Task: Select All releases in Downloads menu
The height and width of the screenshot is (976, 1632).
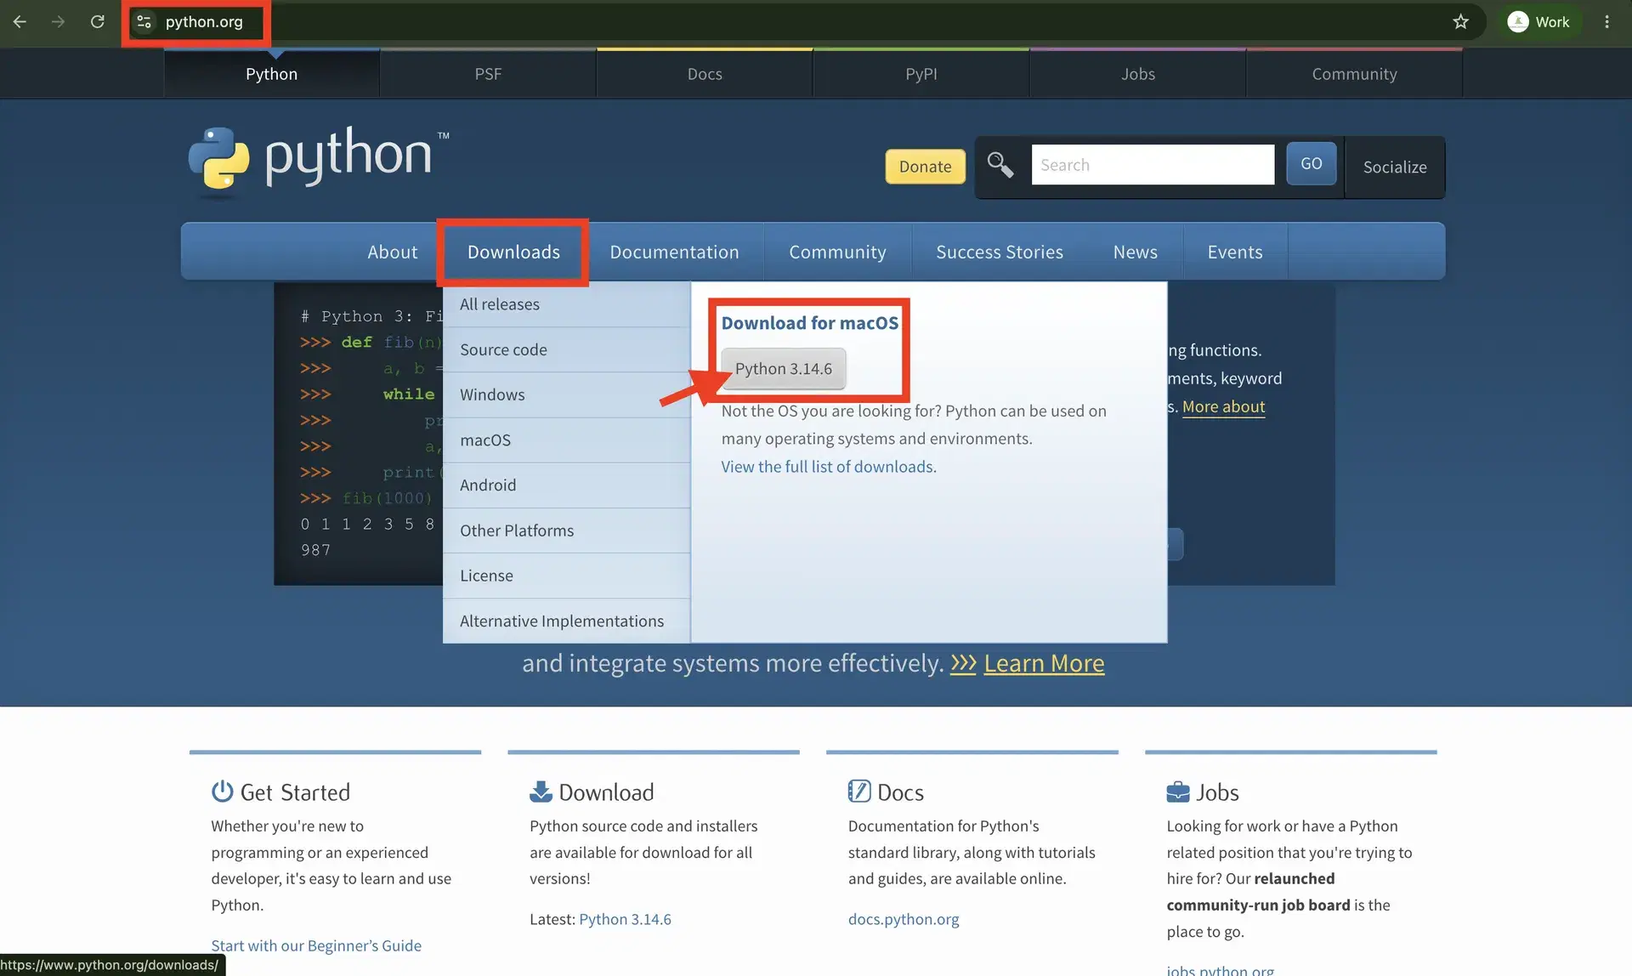Action: (566, 304)
